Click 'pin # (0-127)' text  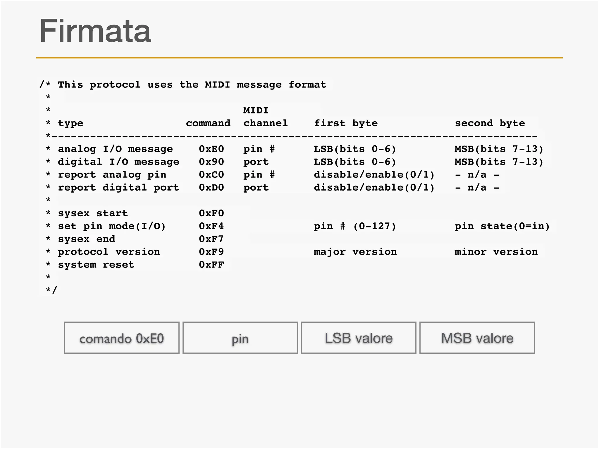click(x=355, y=226)
